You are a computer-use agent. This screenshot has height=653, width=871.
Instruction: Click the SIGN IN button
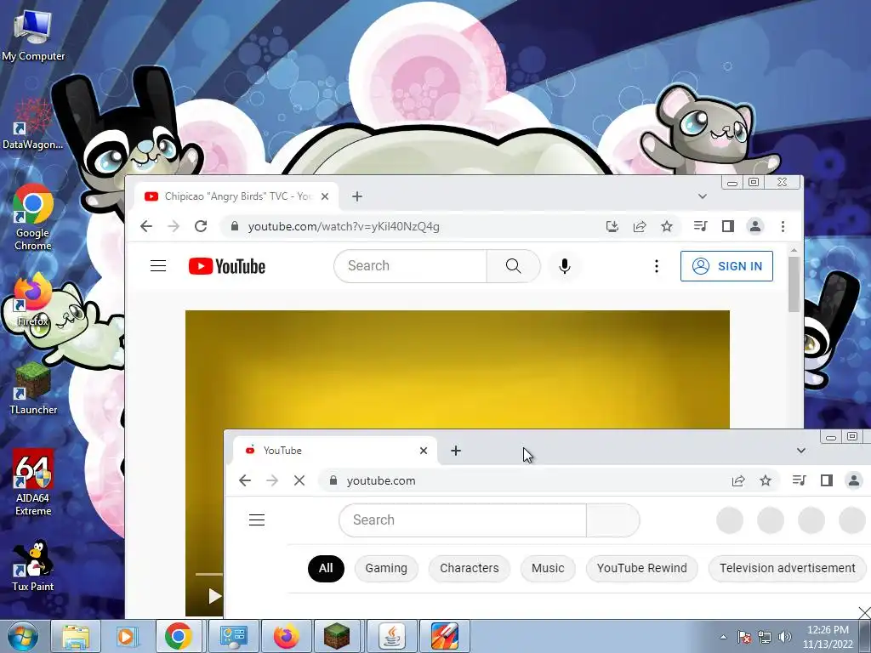pos(726,266)
